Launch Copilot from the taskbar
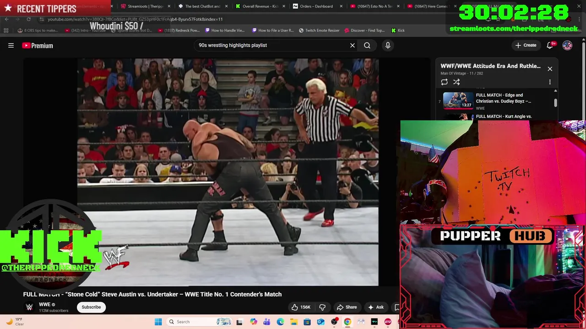The image size is (586, 329). click(253, 322)
